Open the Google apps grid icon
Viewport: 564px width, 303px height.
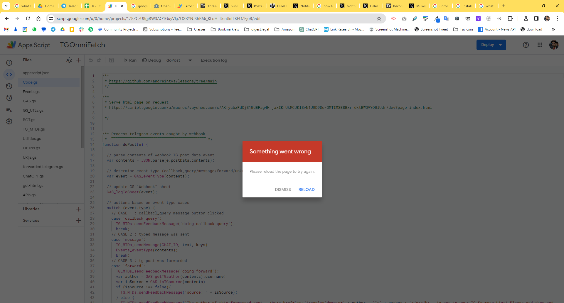540,45
